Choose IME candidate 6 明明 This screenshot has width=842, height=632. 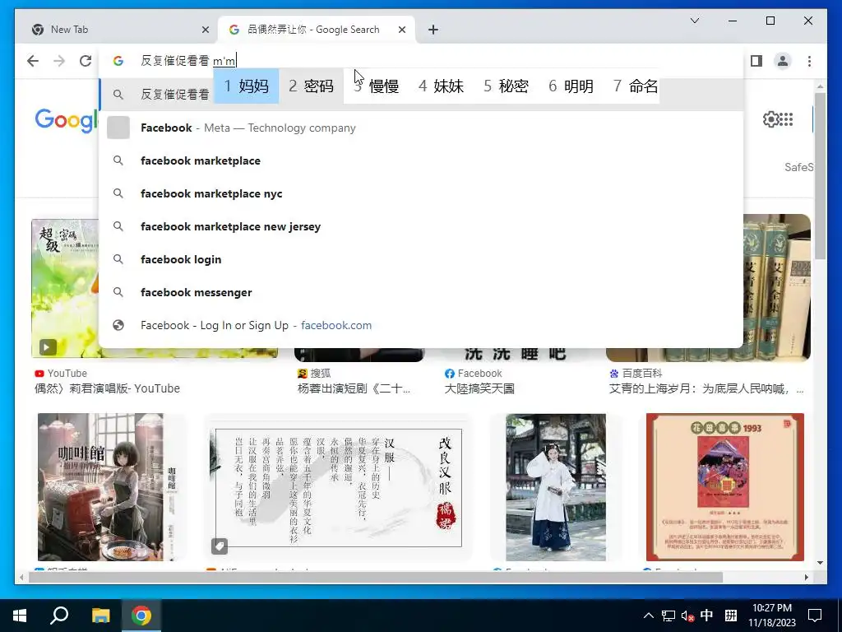(571, 86)
